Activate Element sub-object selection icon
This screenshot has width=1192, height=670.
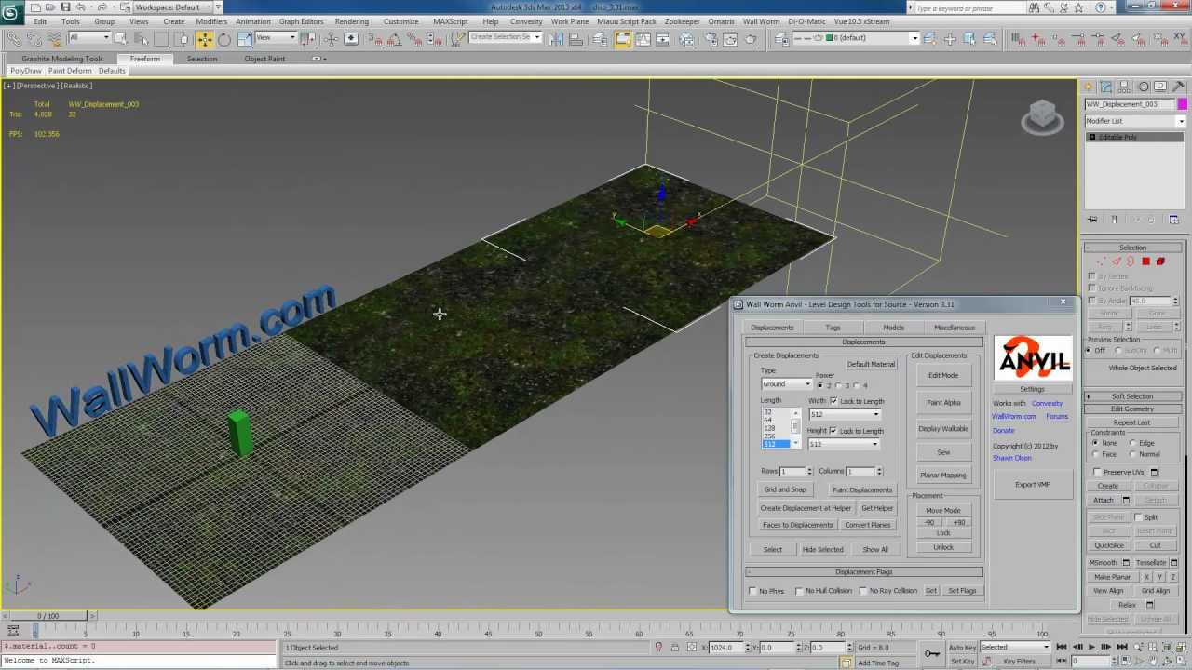tap(1160, 261)
